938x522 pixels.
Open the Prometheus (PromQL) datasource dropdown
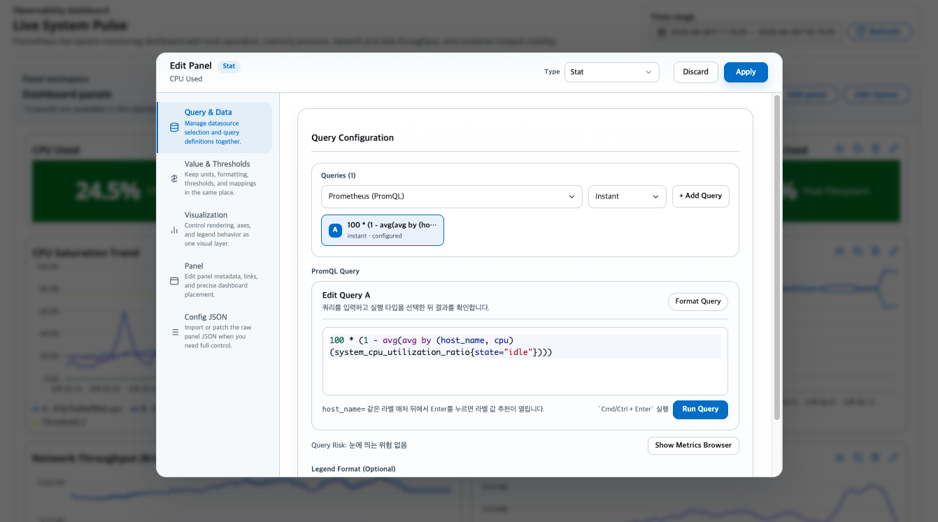(451, 196)
